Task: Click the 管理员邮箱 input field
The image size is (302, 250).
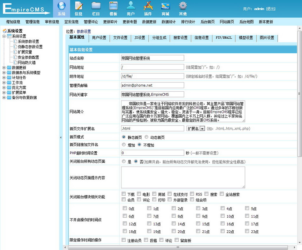Action: (153, 85)
